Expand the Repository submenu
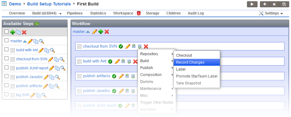 tap(157, 54)
